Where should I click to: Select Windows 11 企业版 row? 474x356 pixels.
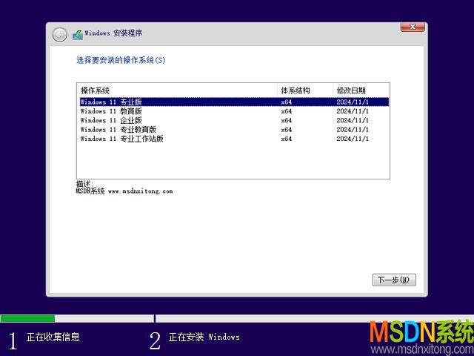[x=234, y=120]
